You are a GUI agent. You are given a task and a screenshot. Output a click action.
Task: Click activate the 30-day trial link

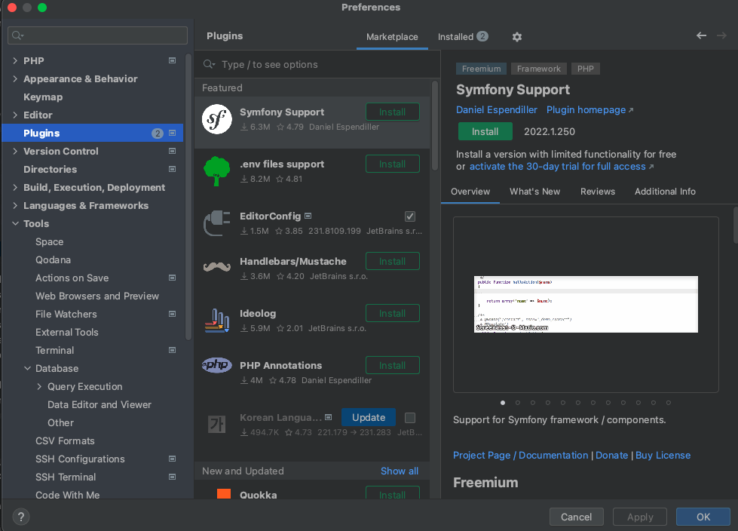[561, 167]
